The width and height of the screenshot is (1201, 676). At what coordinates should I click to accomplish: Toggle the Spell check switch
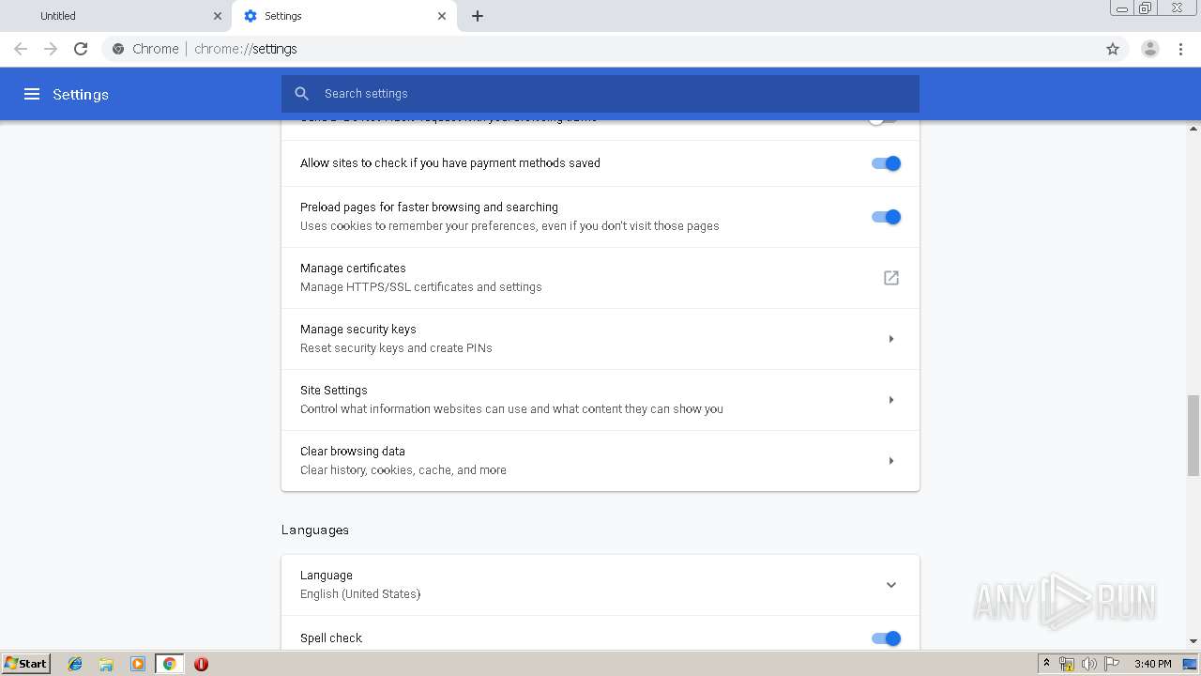click(x=886, y=638)
